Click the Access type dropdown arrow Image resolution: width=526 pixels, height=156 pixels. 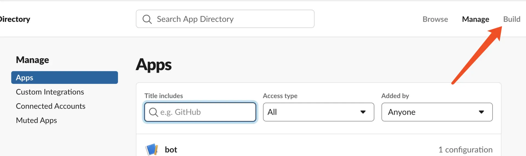tap(363, 112)
